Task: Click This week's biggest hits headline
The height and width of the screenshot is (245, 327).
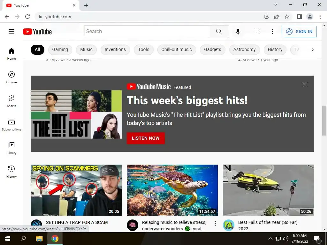Action: (187, 100)
